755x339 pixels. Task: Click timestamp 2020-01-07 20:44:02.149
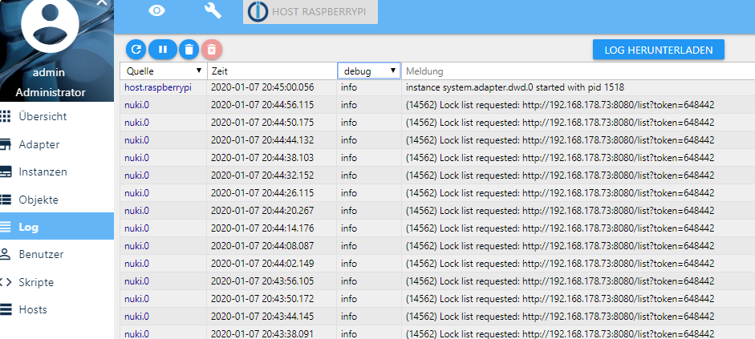262,264
